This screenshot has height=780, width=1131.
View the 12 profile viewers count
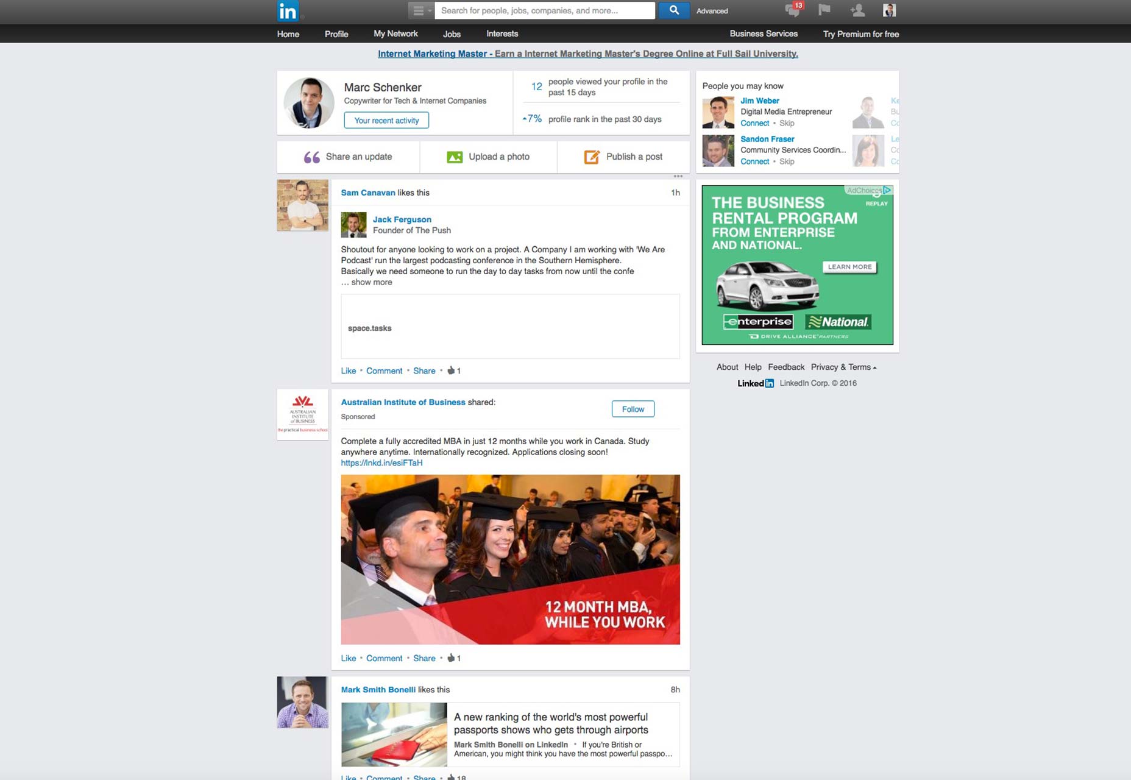point(536,87)
